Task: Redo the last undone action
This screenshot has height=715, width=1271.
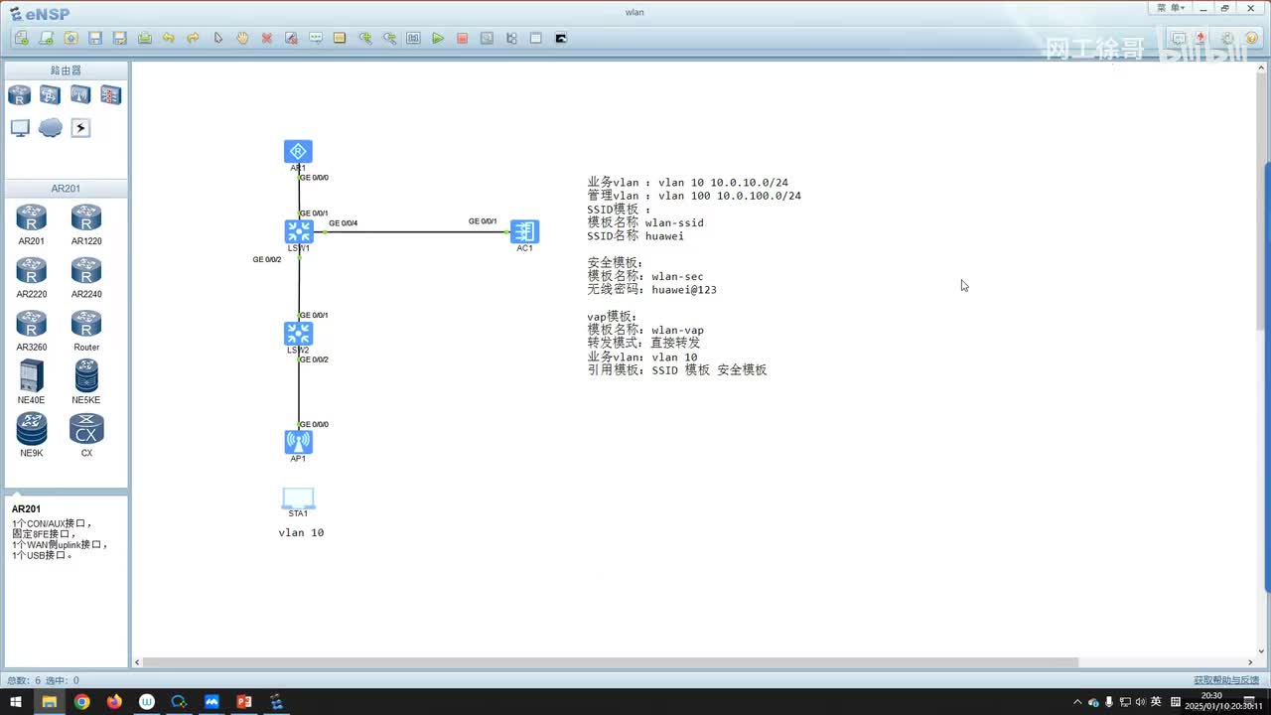Action: [x=194, y=38]
